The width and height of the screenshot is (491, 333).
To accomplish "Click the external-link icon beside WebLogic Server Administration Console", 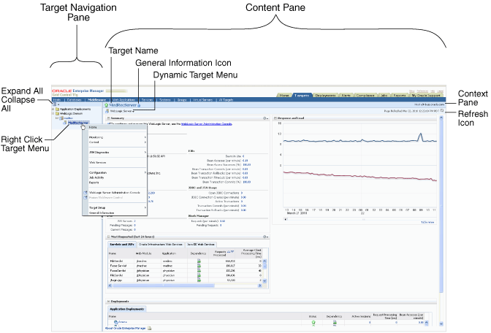I will pyautogui.click(x=85, y=193).
